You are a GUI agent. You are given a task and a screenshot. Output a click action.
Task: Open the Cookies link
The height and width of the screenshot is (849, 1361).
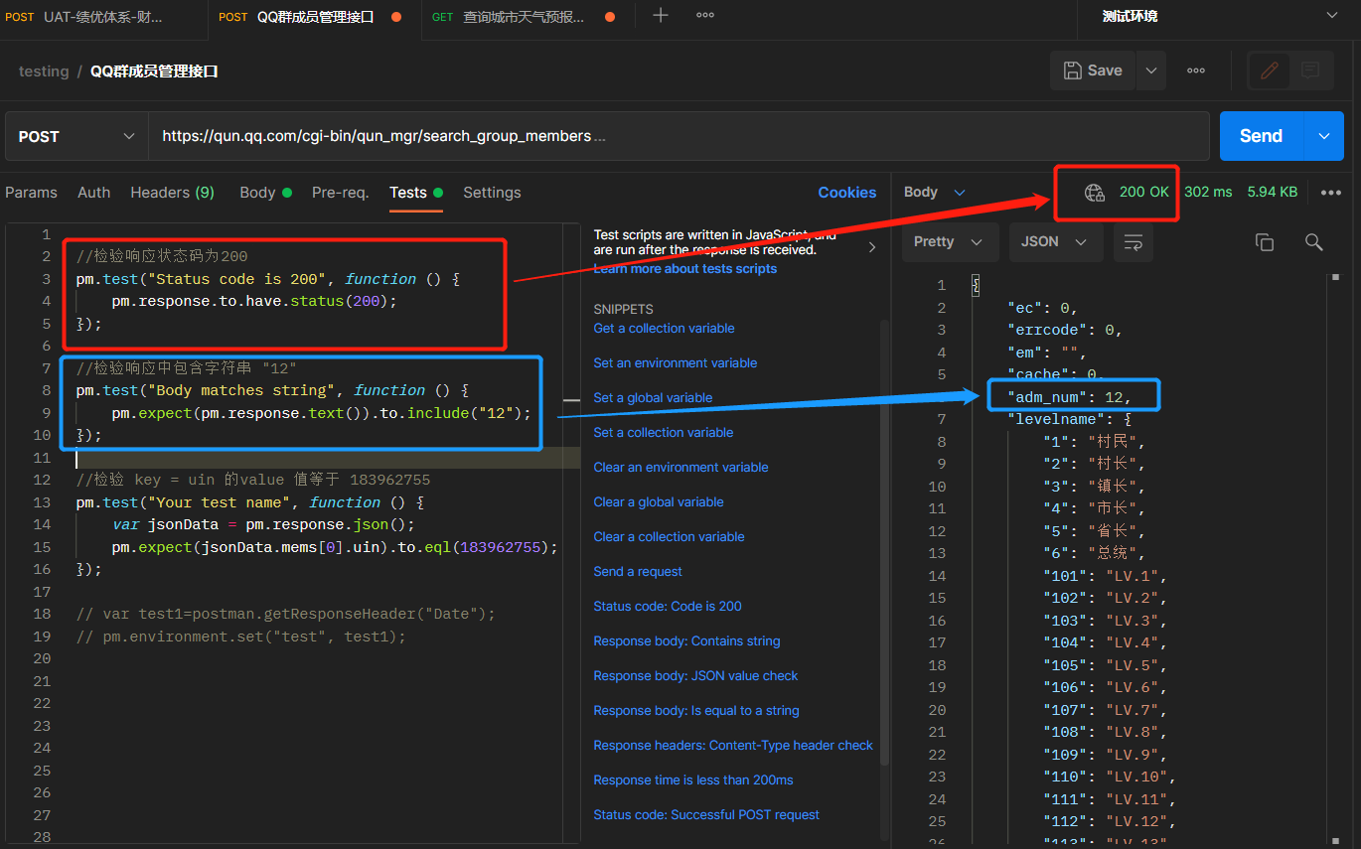847,193
